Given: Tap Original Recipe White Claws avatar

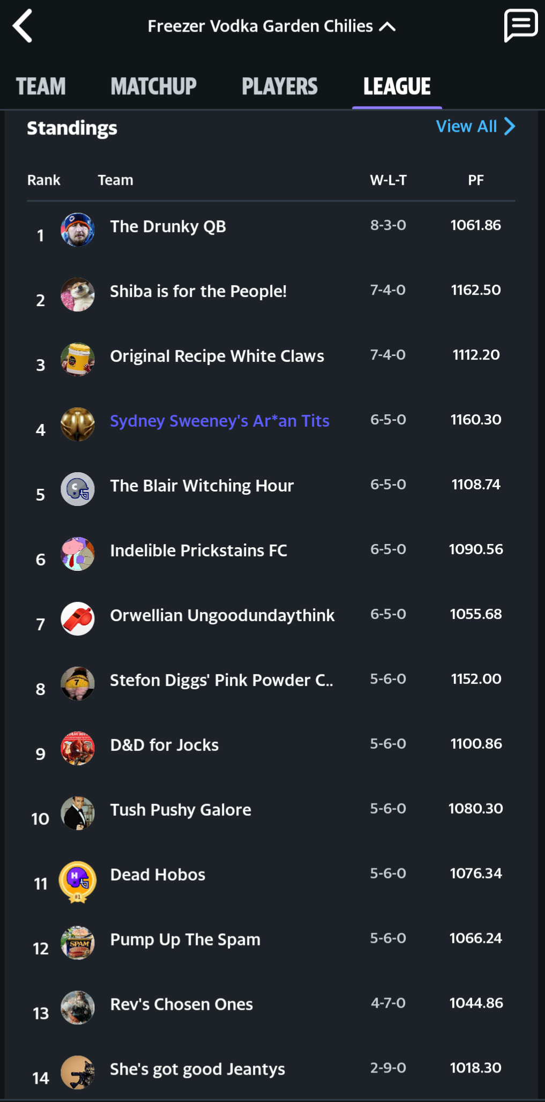Looking at the screenshot, I should [x=78, y=360].
